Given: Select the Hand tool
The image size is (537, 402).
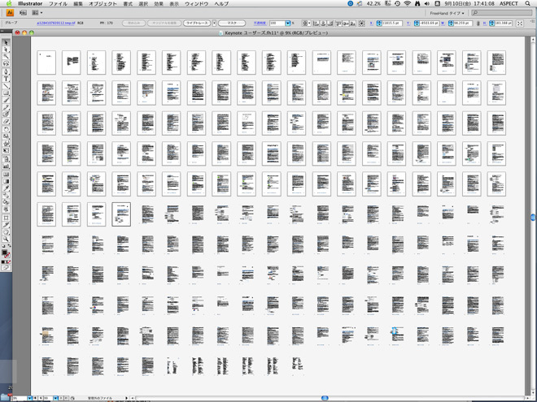Looking at the screenshot, I should [x=6, y=232].
